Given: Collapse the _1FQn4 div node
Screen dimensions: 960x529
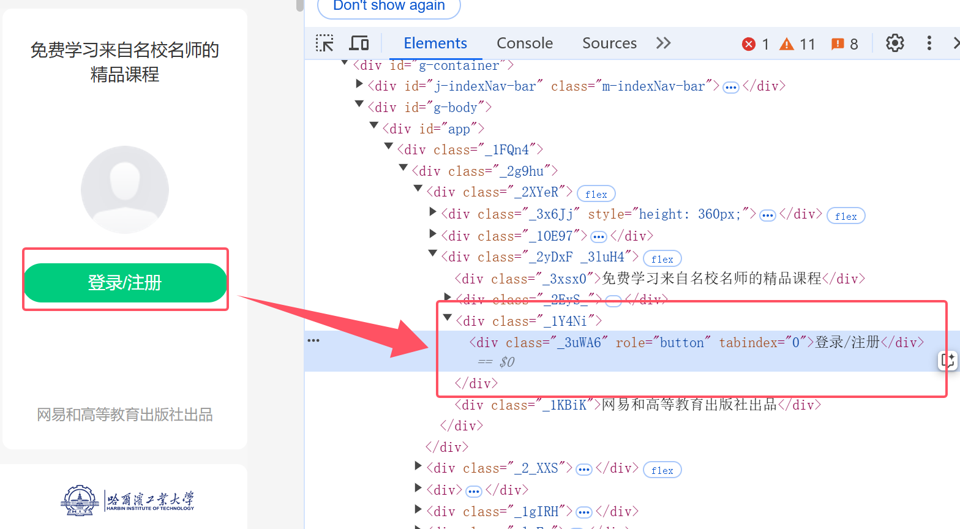Looking at the screenshot, I should (x=389, y=146).
